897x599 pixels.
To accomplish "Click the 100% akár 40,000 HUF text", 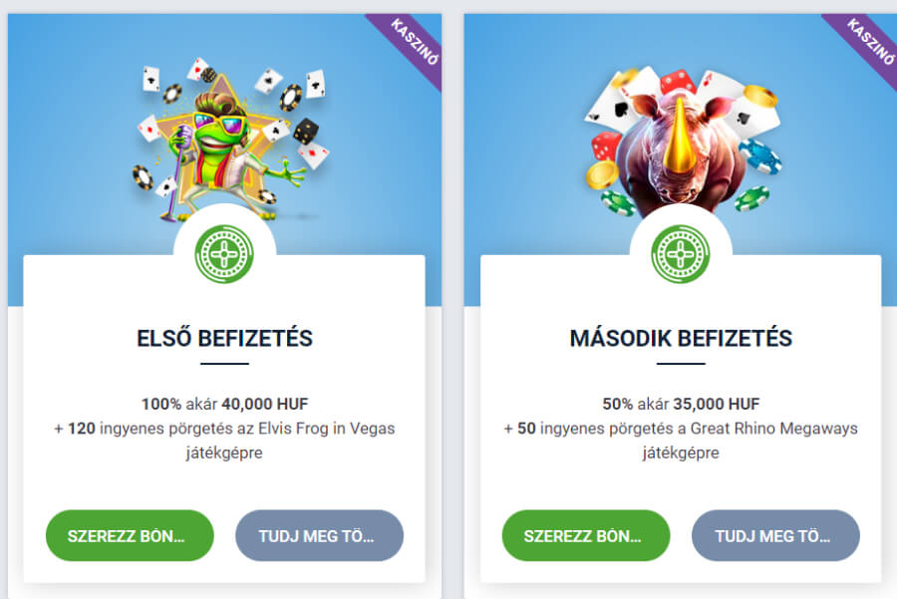I will point(225,404).
